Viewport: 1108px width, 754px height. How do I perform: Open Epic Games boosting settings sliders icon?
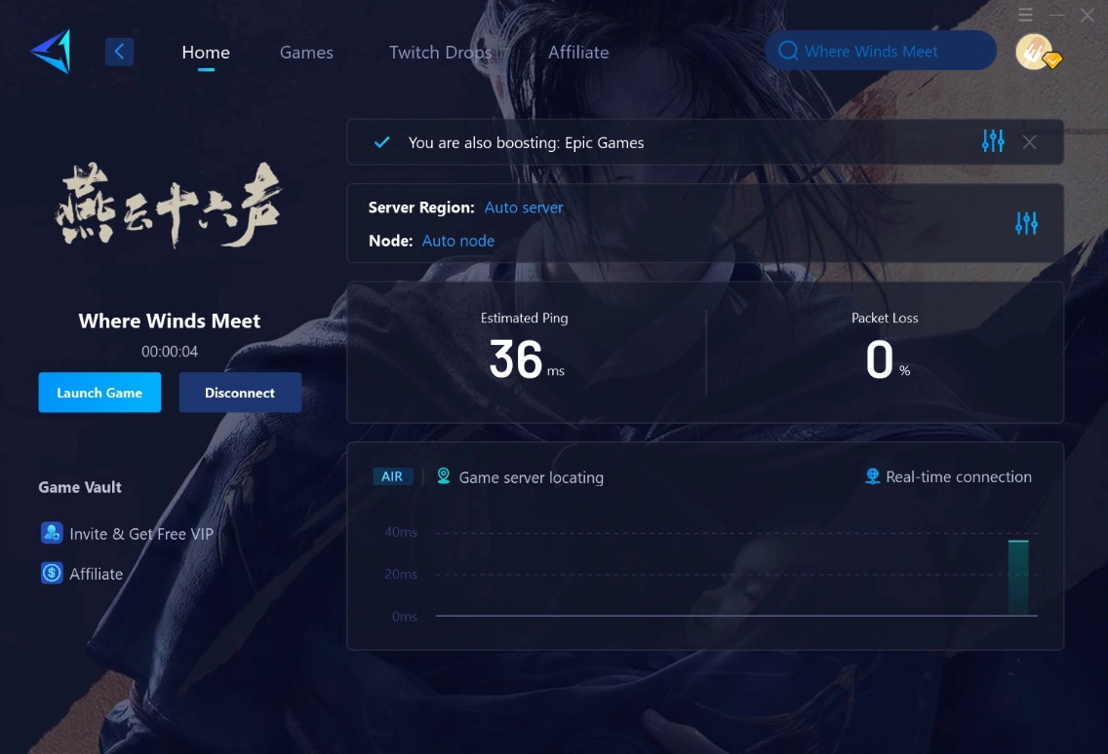pos(993,141)
